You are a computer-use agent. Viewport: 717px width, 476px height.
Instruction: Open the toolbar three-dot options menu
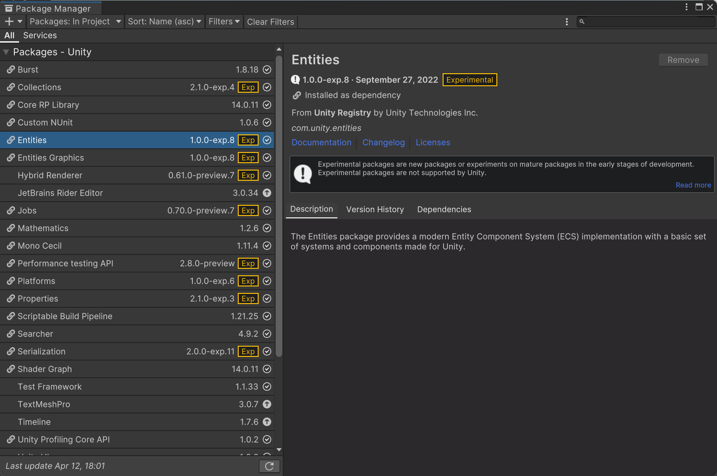pos(566,22)
